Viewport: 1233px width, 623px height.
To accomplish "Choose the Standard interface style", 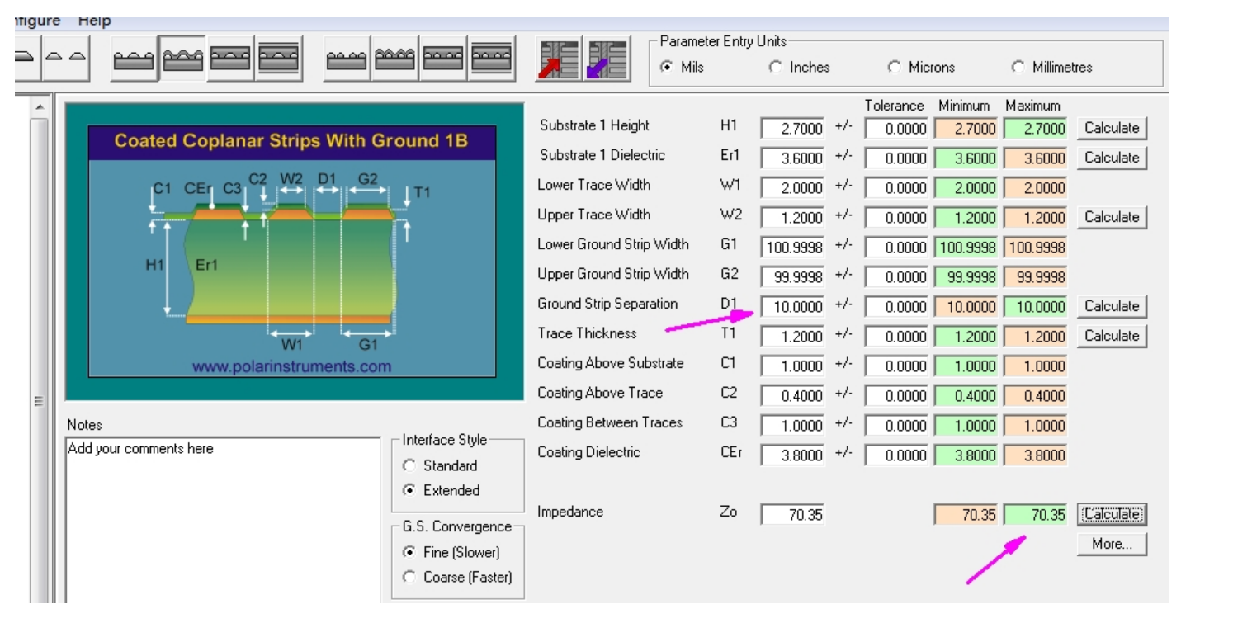I will 409,465.
